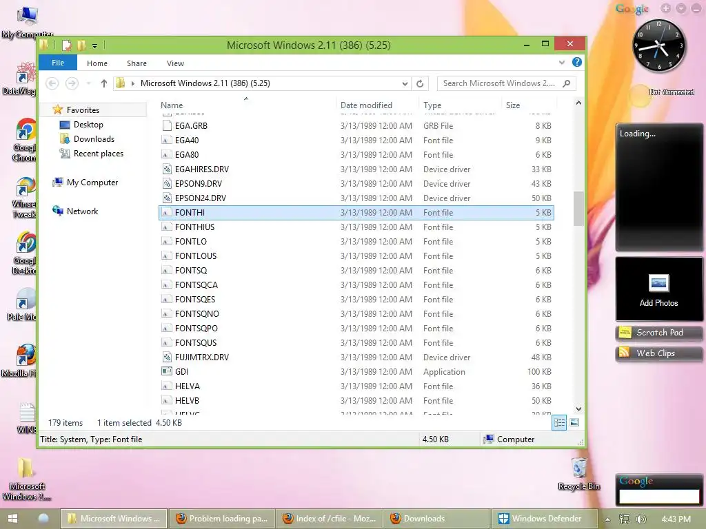706x529 pixels.
Task: Select the FONTHI font file
Action: [356, 212]
